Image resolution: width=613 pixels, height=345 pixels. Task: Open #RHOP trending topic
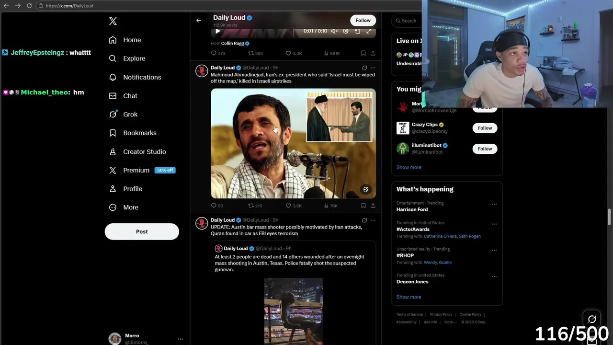point(405,255)
